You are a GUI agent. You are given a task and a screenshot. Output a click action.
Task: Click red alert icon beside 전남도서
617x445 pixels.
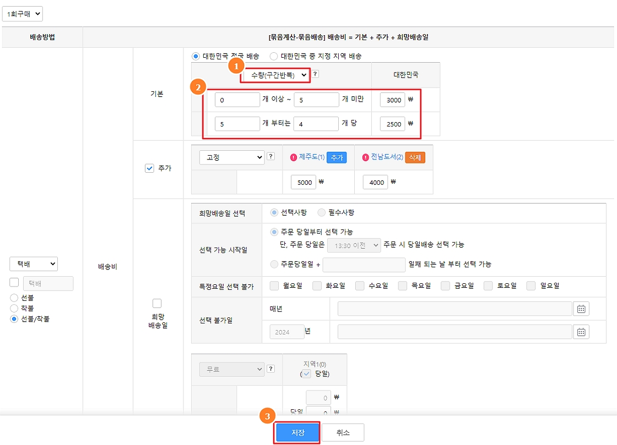[x=366, y=157]
